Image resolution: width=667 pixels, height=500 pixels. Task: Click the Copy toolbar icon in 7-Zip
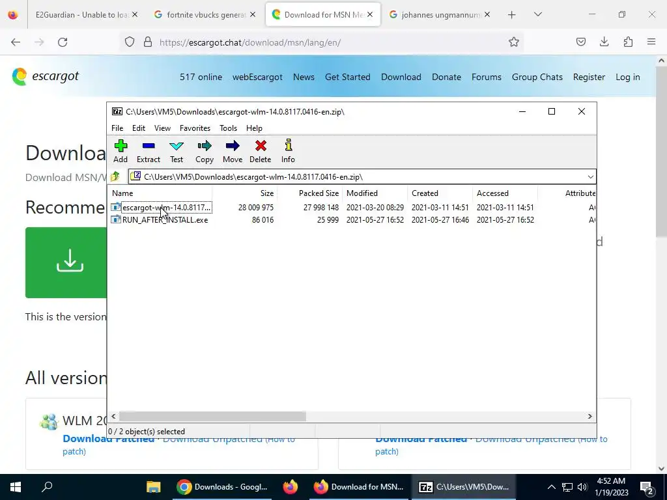click(204, 151)
